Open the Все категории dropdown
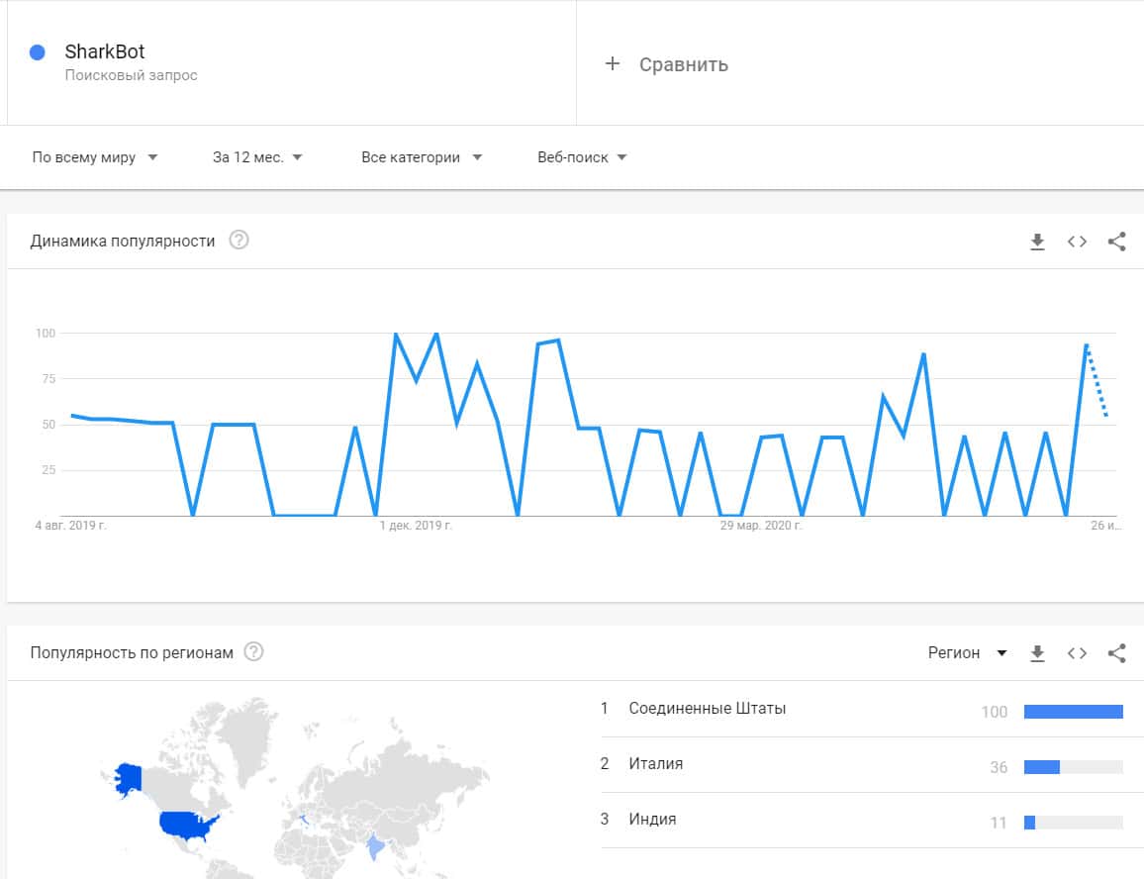The height and width of the screenshot is (879, 1144). point(422,157)
